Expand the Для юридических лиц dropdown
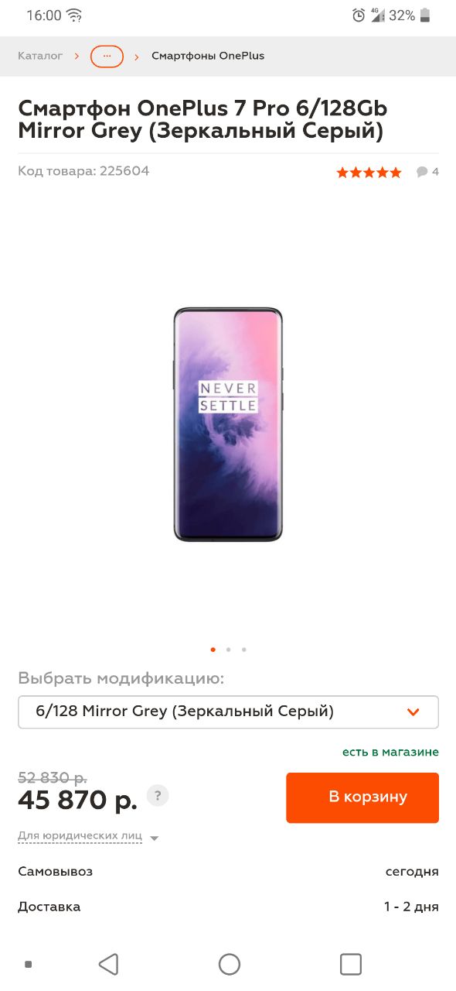The height and width of the screenshot is (991, 456). 88,837
